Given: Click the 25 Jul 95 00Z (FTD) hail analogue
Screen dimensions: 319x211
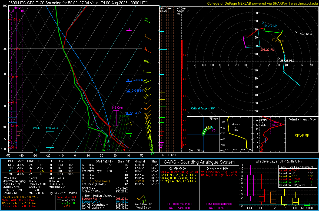Looking at the screenshot, I should 219,172.
